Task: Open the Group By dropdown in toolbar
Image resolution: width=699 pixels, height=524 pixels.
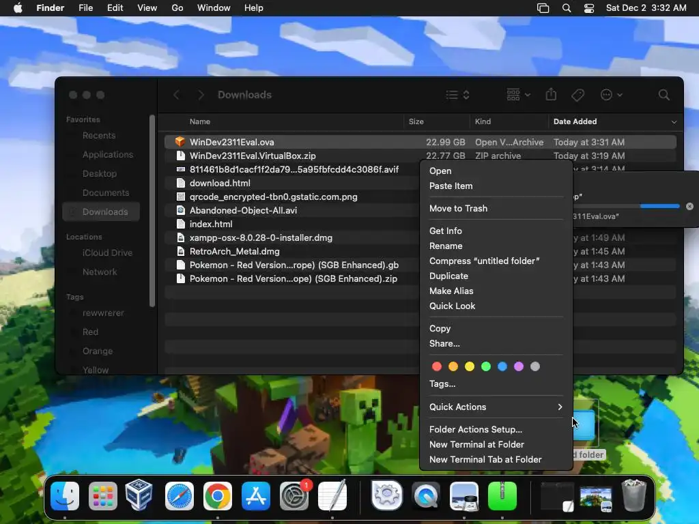Action: (x=519, y=95)
